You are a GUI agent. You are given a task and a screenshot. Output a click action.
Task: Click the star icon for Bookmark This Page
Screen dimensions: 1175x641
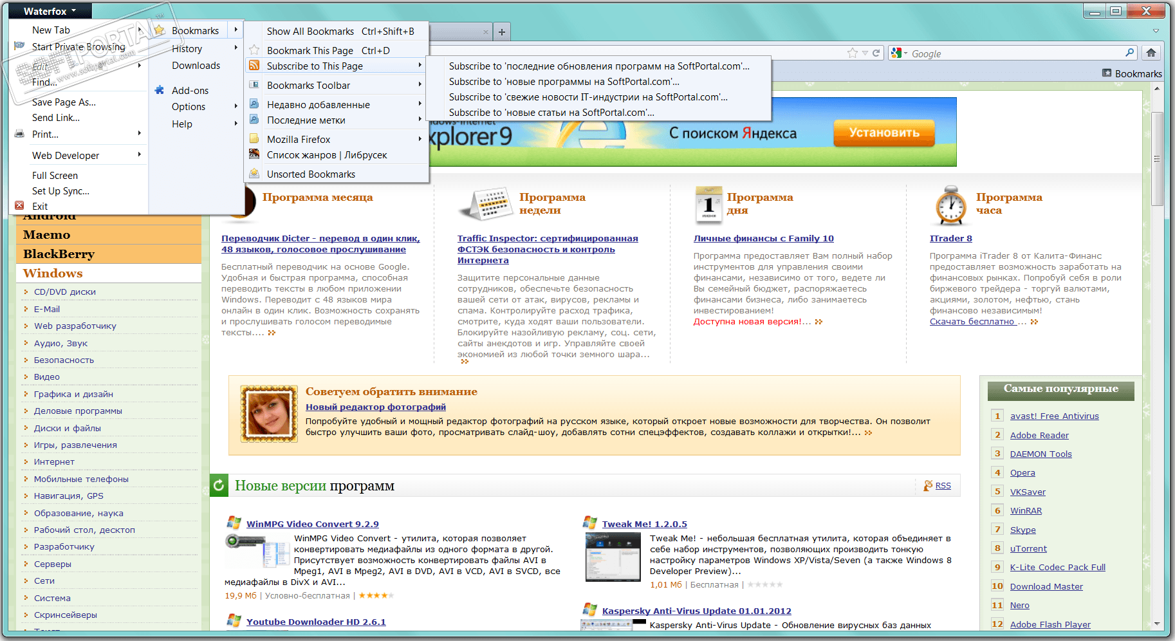[x=254, y=50]
